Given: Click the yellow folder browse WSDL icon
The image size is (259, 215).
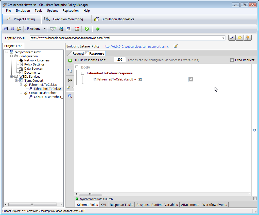Looking at the screenshot, I should (x=240, y=38).
